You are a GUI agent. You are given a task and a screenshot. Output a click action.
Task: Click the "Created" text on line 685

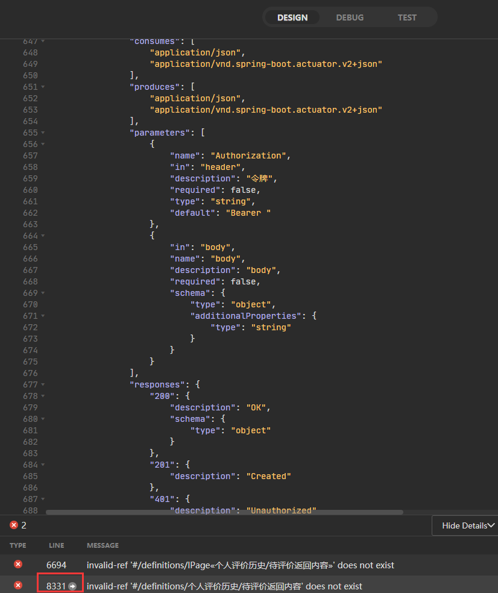(269, 476)
